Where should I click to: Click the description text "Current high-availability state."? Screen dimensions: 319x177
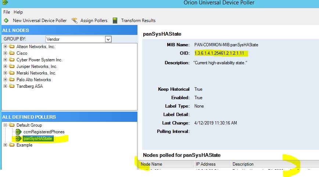coord(221,63)
